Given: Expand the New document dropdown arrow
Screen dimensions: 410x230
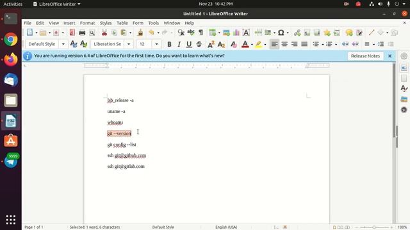Looking at the screenshot, I should click(x=37, y=33).
